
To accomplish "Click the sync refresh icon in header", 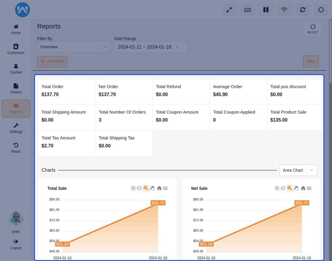I will tap(303, 10).
